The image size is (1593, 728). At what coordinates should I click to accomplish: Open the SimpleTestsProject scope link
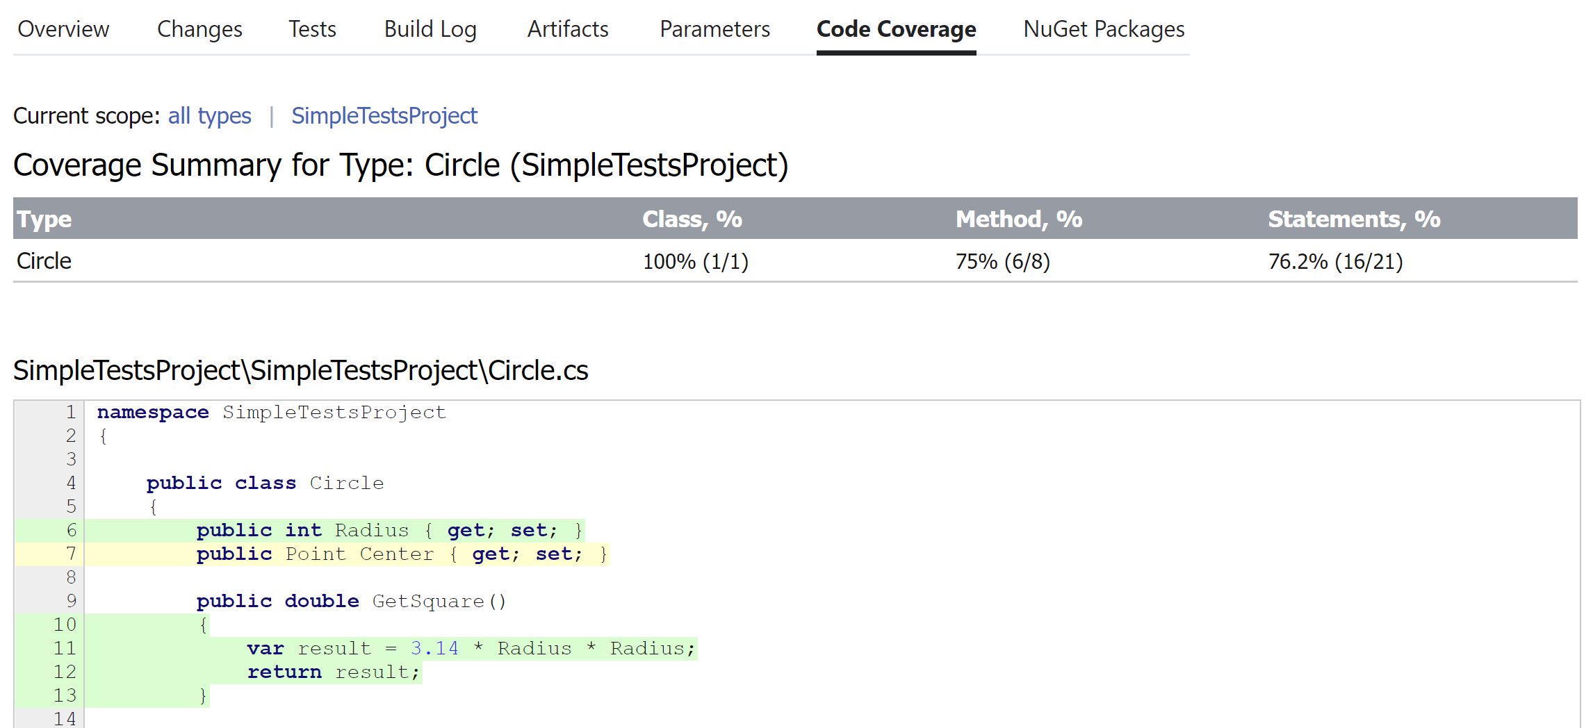(x=384, y=115)
